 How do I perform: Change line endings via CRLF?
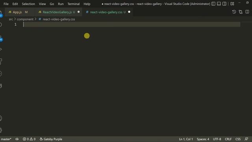(228, 139)
